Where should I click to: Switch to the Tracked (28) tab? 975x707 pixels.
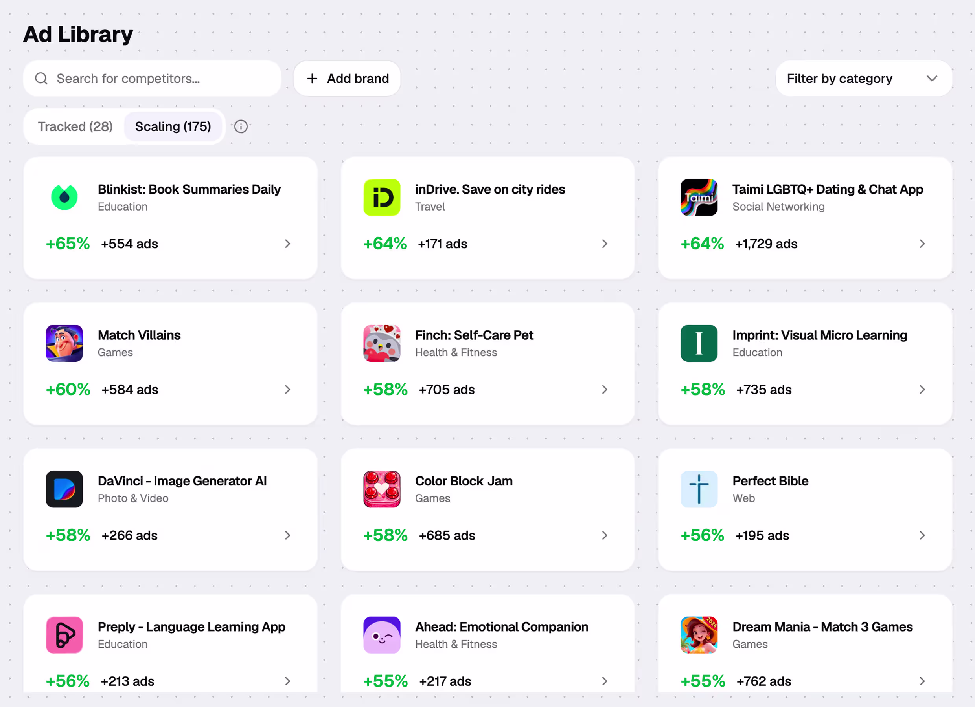click(x=75, y=126)
